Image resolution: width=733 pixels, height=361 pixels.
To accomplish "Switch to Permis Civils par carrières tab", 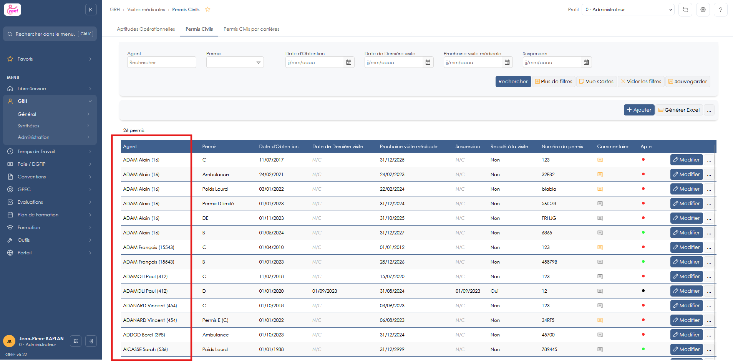I will 251,29.
